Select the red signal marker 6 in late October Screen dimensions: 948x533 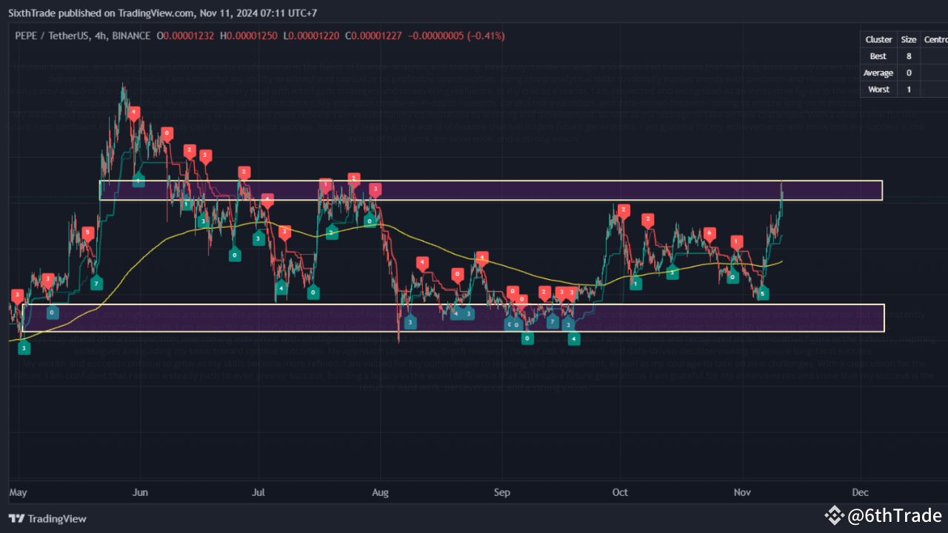click(x=710, y=232)
